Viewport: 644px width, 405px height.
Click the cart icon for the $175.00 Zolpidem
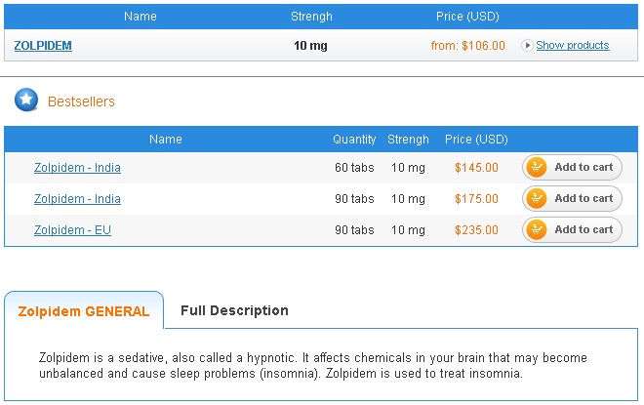(537, 199)
